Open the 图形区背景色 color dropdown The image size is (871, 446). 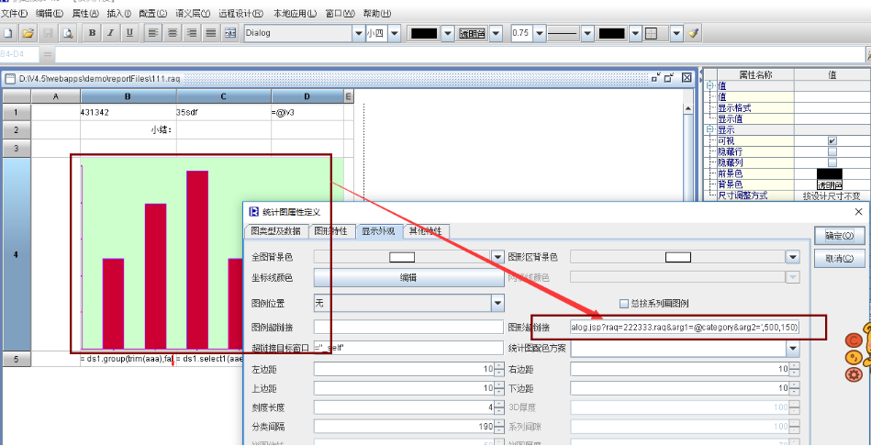793,257
